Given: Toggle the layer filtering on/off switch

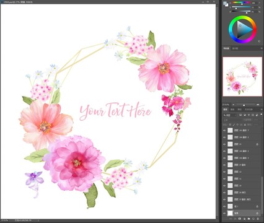Looking at the screenshot, I should coord(262,115).
